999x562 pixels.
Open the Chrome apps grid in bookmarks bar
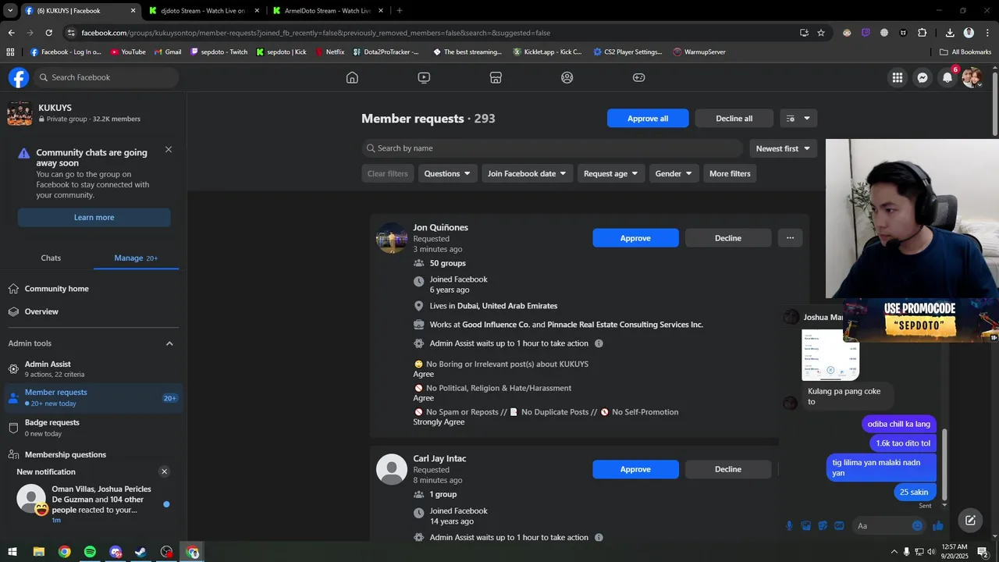tap(10, 52)
